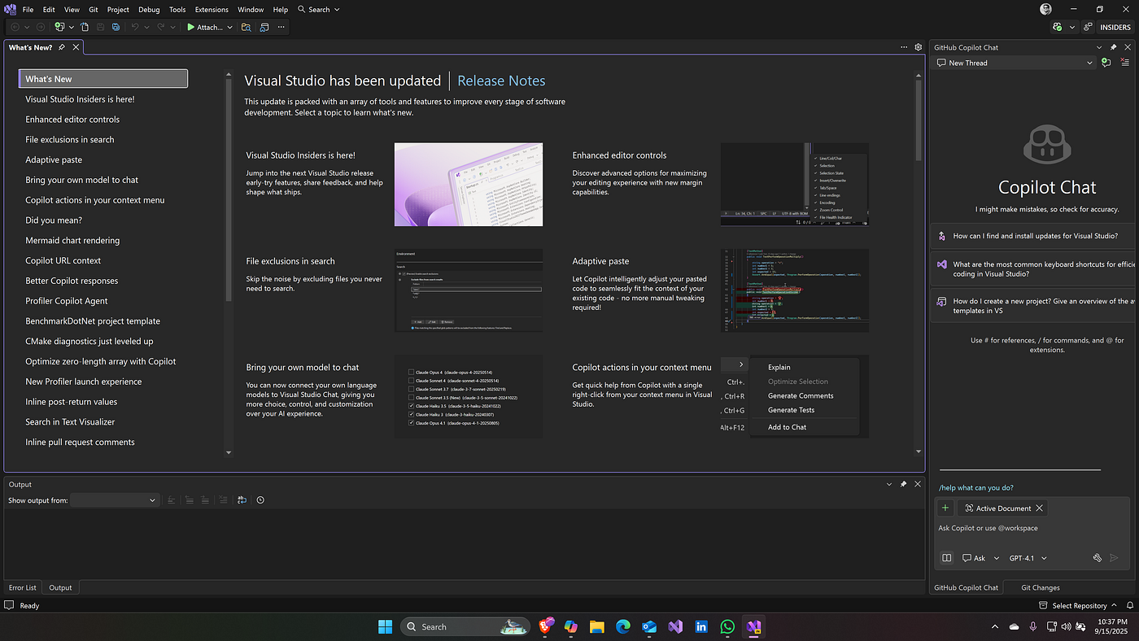This screenshot has width=1139, height=641.
Task: Click the Find in Files toolbar icon
Action: [x=247, y=27]
